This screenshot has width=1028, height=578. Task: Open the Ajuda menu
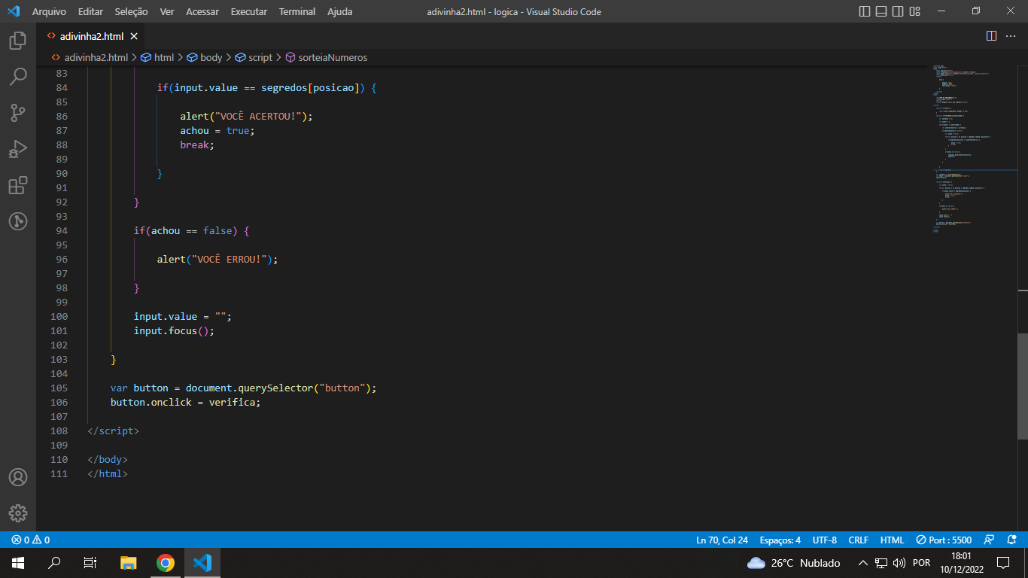click(x=339, y=11)
